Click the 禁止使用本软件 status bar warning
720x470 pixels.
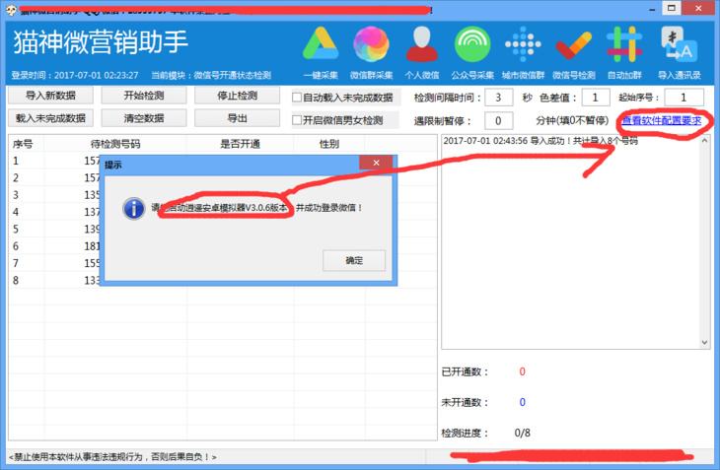[112, 457]
